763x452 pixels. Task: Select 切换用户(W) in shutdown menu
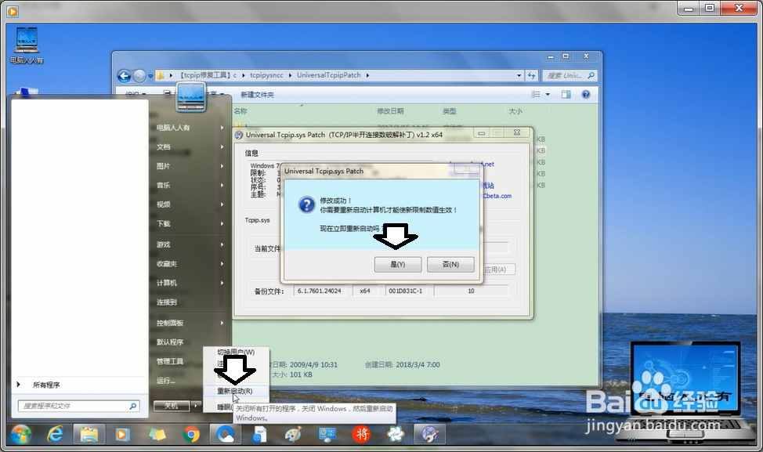pos(236,352)
